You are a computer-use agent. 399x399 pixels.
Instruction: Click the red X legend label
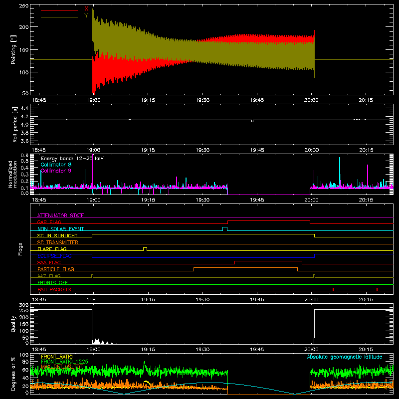[86, 9]
